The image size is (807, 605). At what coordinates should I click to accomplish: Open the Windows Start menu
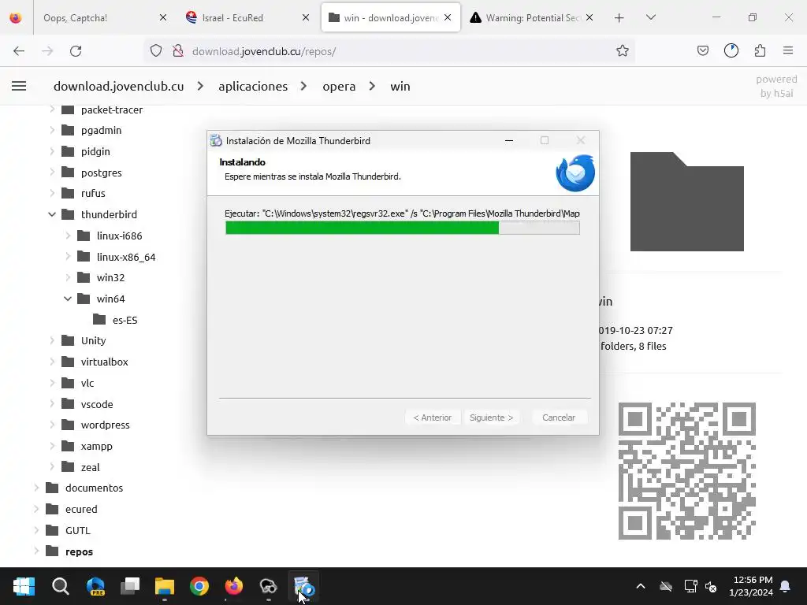24,586
